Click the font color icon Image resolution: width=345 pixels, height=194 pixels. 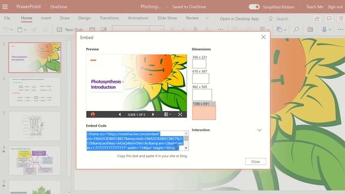207,29
